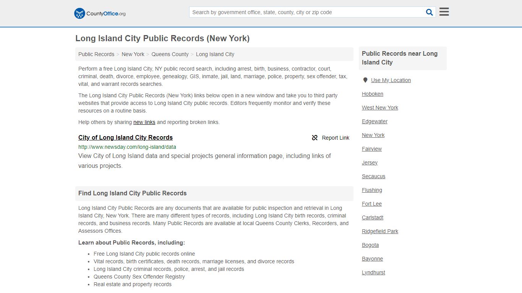Click the page title heading
Screen dimensions: 522x293
pyautogui.click(x=162, y=39)
